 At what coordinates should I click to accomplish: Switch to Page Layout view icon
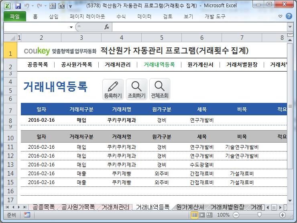click(202, 215)
